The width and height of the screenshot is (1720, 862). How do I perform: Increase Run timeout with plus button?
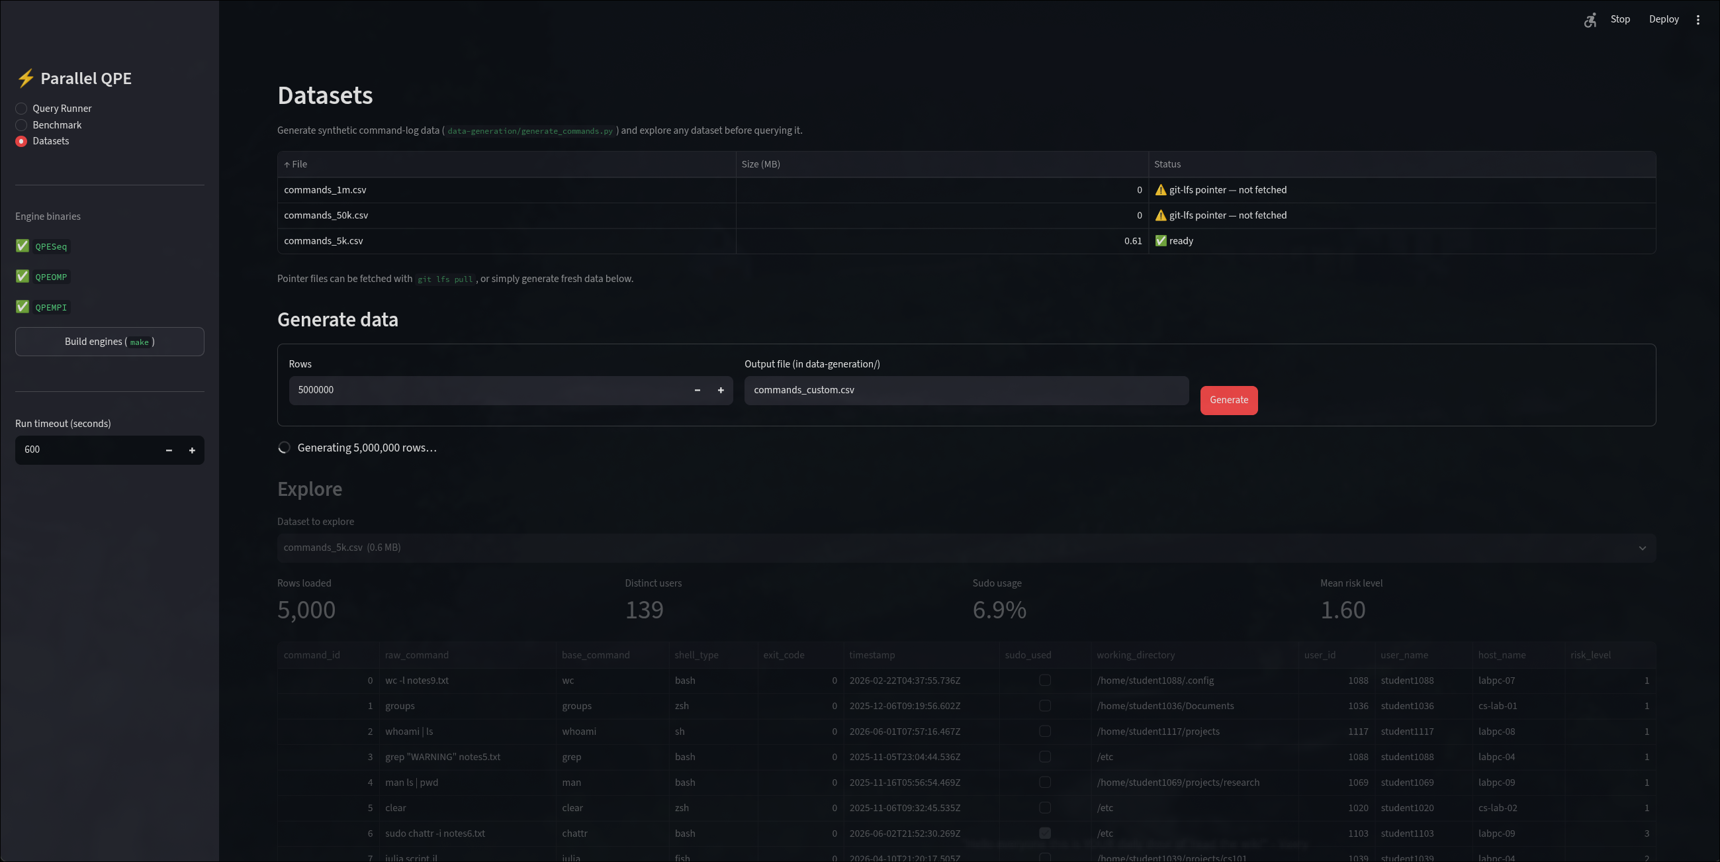193,450
